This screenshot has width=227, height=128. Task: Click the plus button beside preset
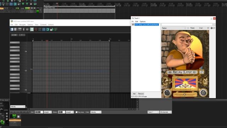click(x=188, y=28)
